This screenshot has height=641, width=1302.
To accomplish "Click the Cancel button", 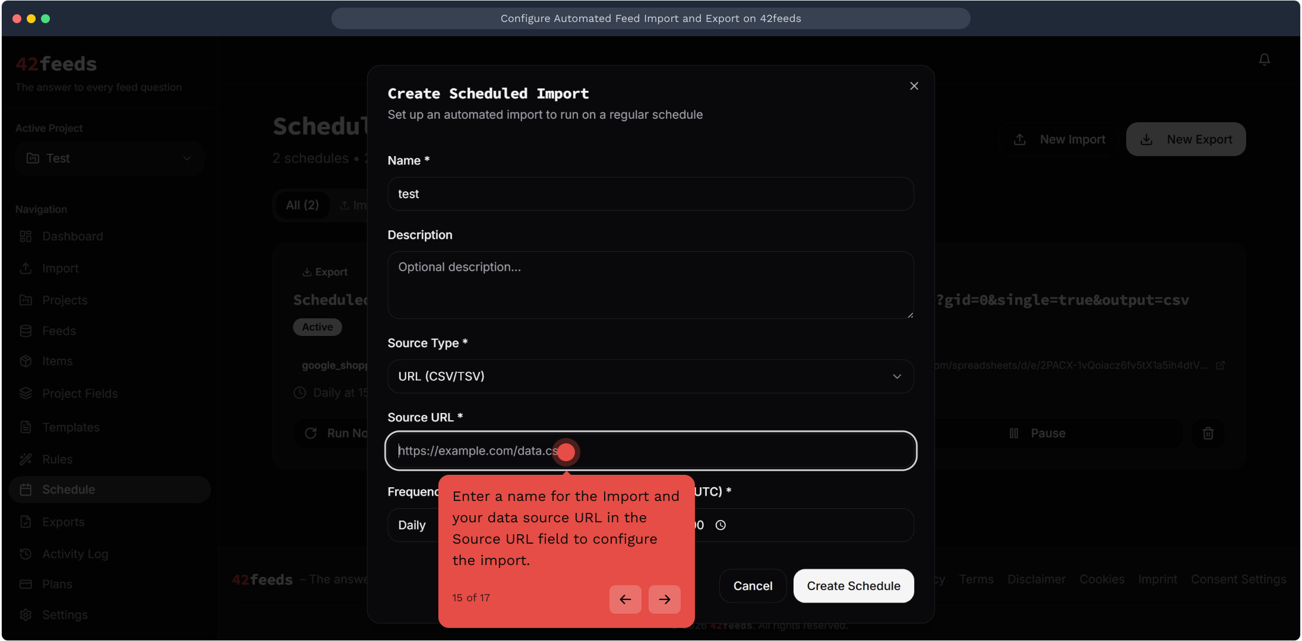I will point(752,586).
